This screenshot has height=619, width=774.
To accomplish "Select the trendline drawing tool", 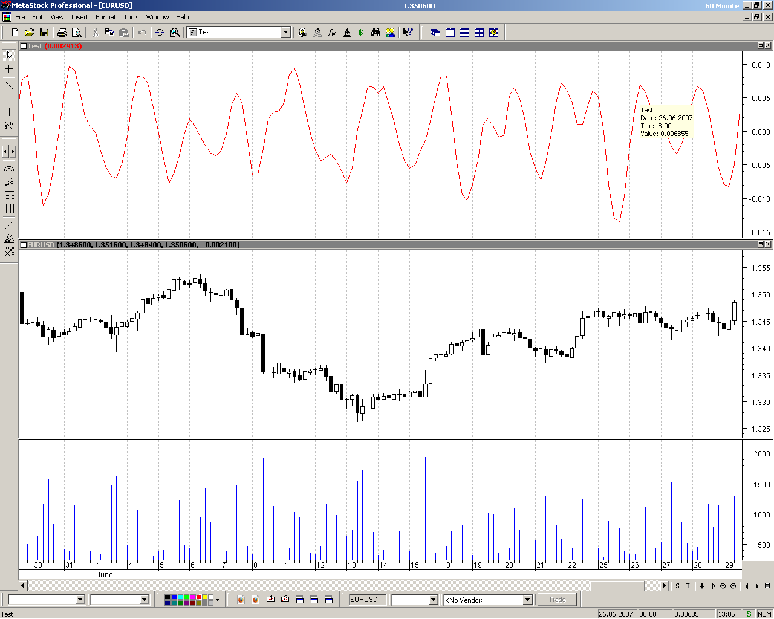I will click(x=9, y=85).
